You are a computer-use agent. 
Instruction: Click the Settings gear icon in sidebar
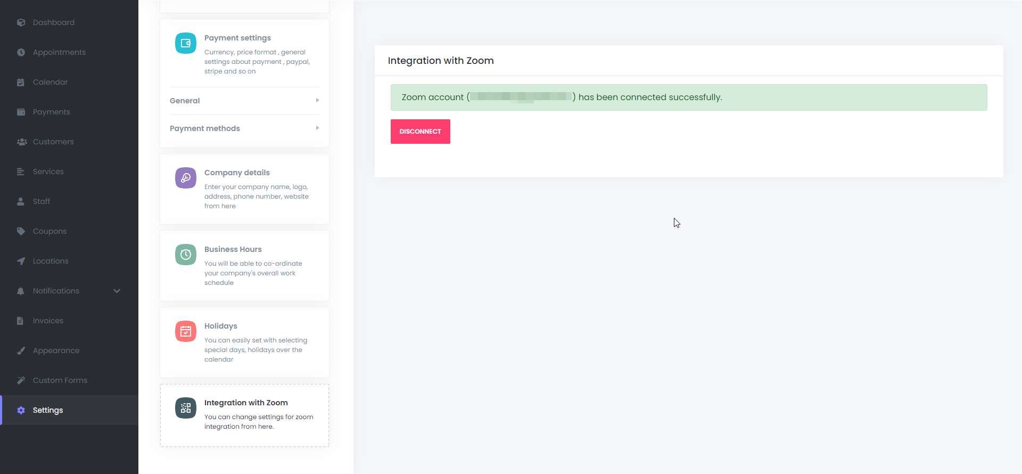click(x=21, y=410)
